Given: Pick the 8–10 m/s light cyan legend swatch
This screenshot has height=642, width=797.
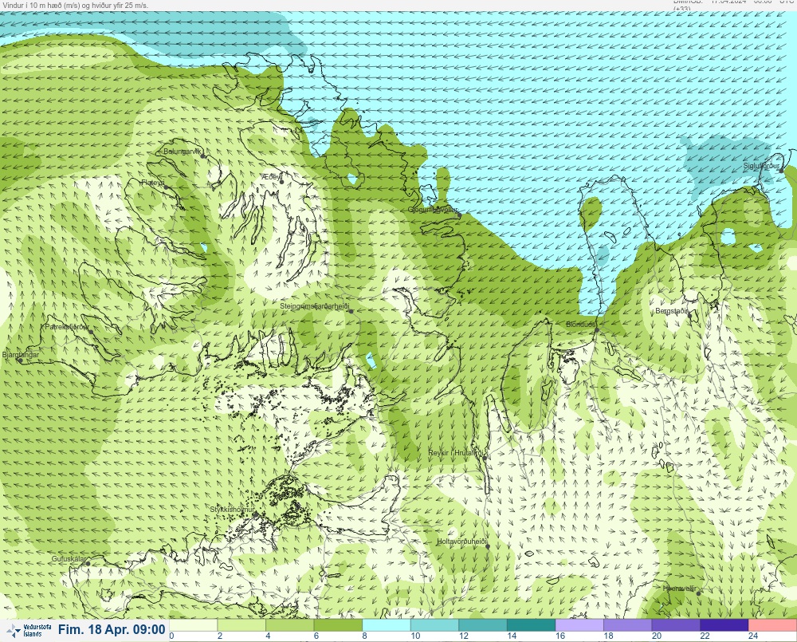Looking at the screenshot, I should (x=387, y=624).
